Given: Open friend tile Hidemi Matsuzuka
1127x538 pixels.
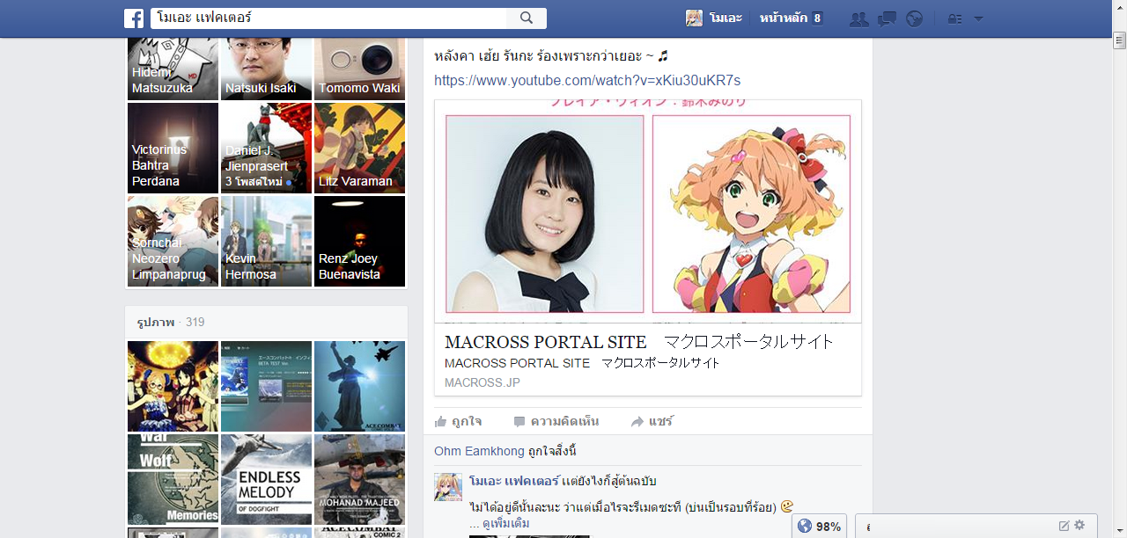Looking at the screenshot, I should click(x=173, y=69).
